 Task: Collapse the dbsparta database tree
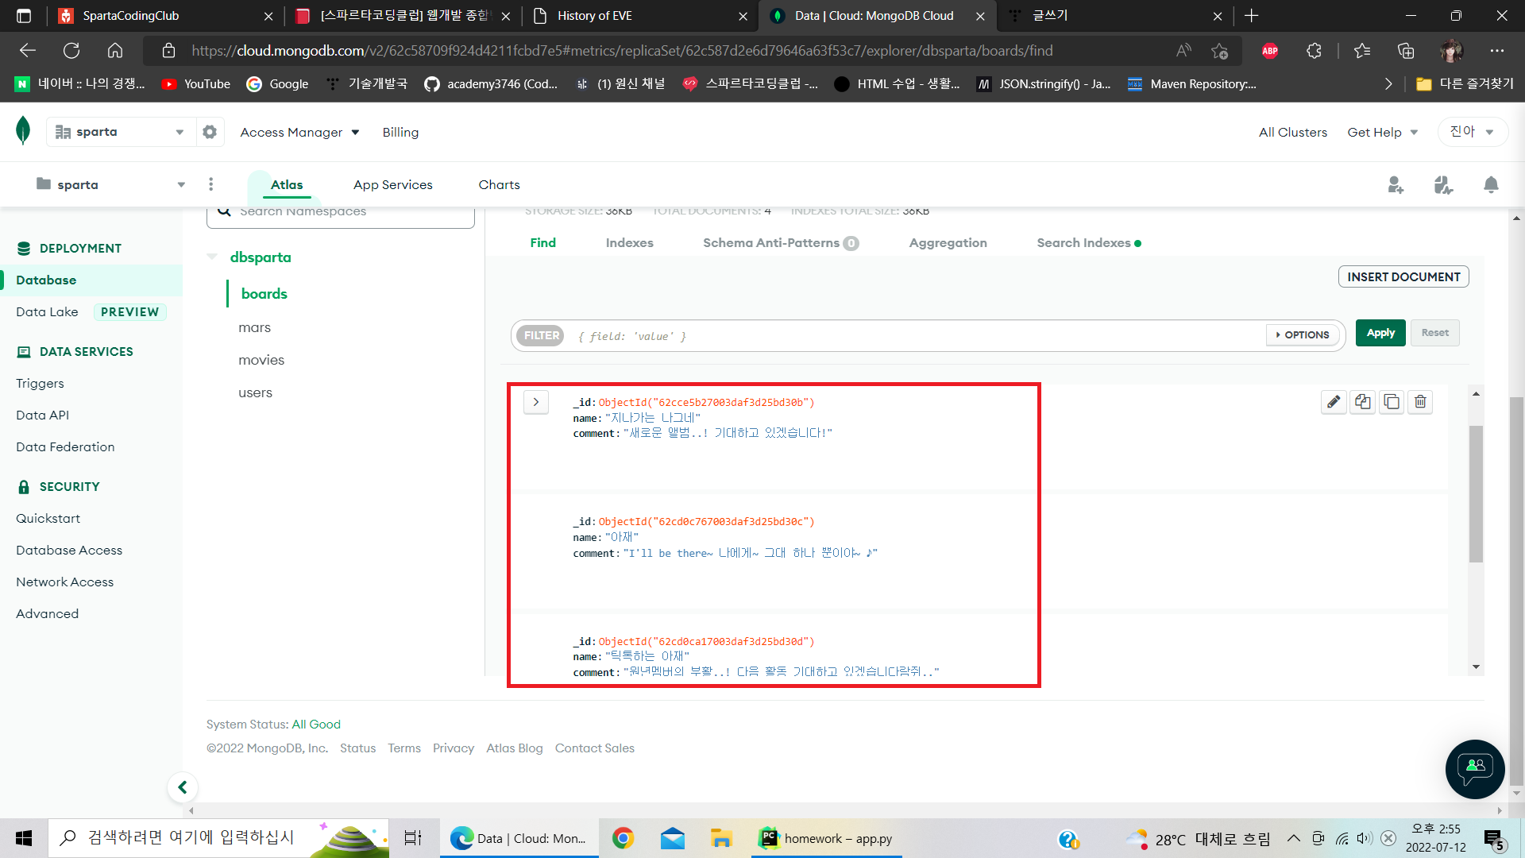tap(212, 257)
